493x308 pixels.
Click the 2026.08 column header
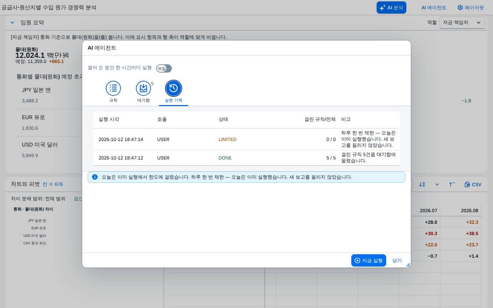click(469, 210)
